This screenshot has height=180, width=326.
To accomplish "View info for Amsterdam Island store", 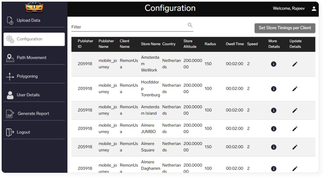I will pyautogui.click(x=274, y=110).
